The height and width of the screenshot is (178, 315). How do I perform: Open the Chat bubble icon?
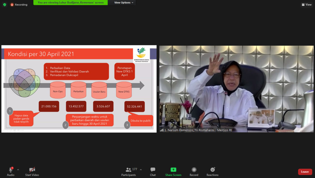[153, 170]
